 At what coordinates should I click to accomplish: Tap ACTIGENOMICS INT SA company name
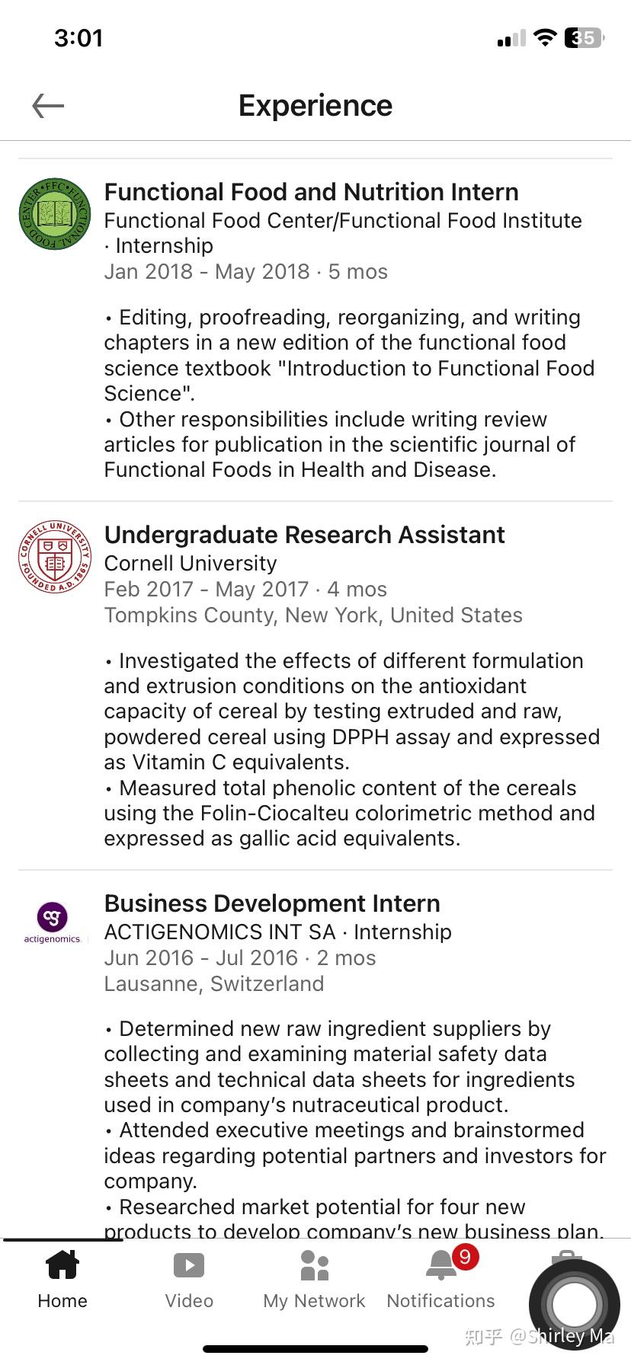pos(219,932)
